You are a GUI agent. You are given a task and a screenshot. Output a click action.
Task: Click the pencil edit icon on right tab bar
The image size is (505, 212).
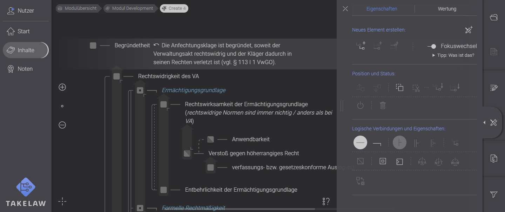493,88
